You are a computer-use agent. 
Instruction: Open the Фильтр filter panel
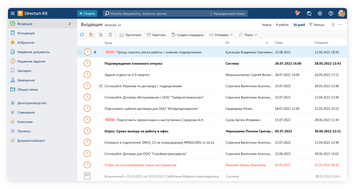[317, 25]
